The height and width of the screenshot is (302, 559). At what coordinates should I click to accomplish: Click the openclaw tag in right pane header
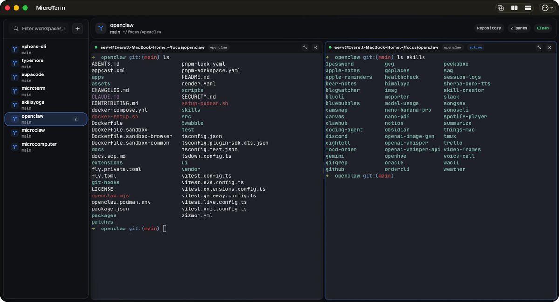click(x=452, y=47)
